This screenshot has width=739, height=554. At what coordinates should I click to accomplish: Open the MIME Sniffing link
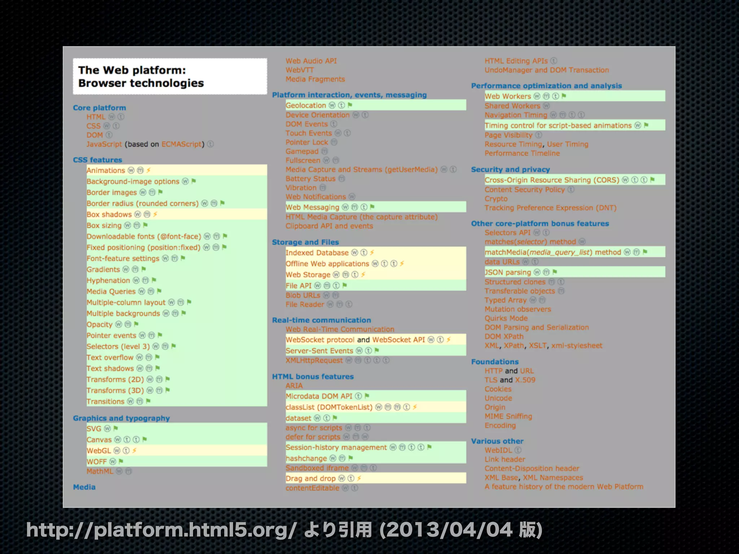(x=508, y=416)
